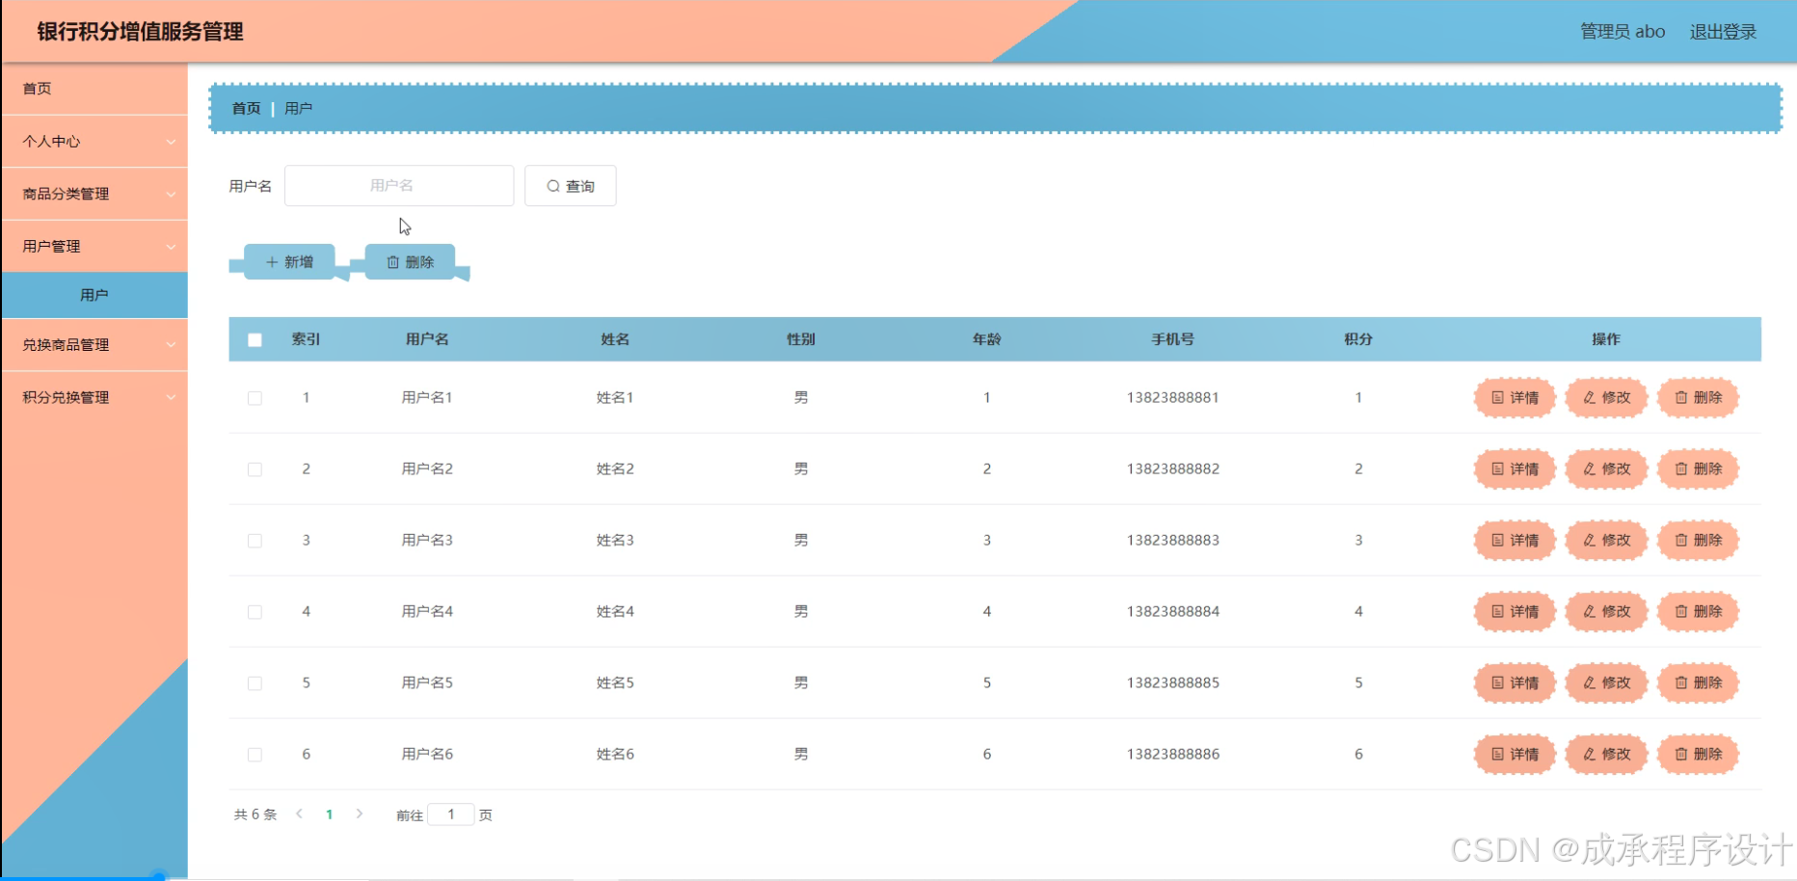Viewport: 1797px width, 881px height.
Task: Expand the 商品分类管理 sidebar section
Action: (94, 193)
